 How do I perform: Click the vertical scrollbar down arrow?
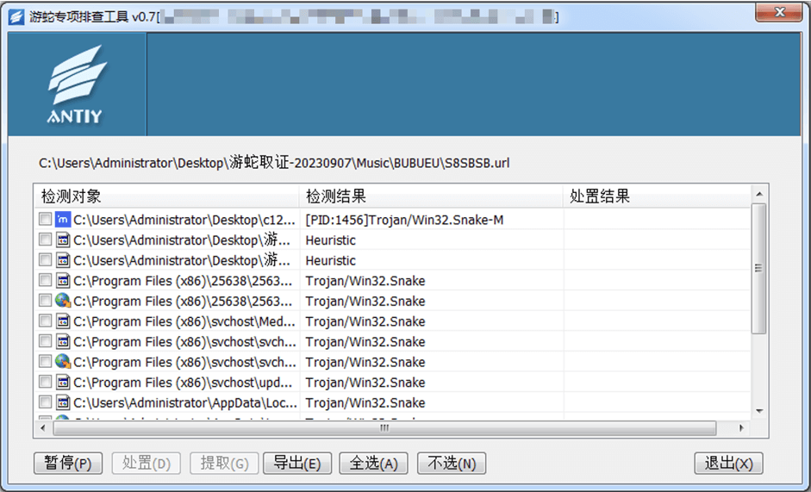(758, 411)
